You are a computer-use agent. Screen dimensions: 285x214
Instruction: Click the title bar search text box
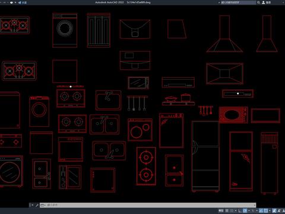[x=238, y=2]
